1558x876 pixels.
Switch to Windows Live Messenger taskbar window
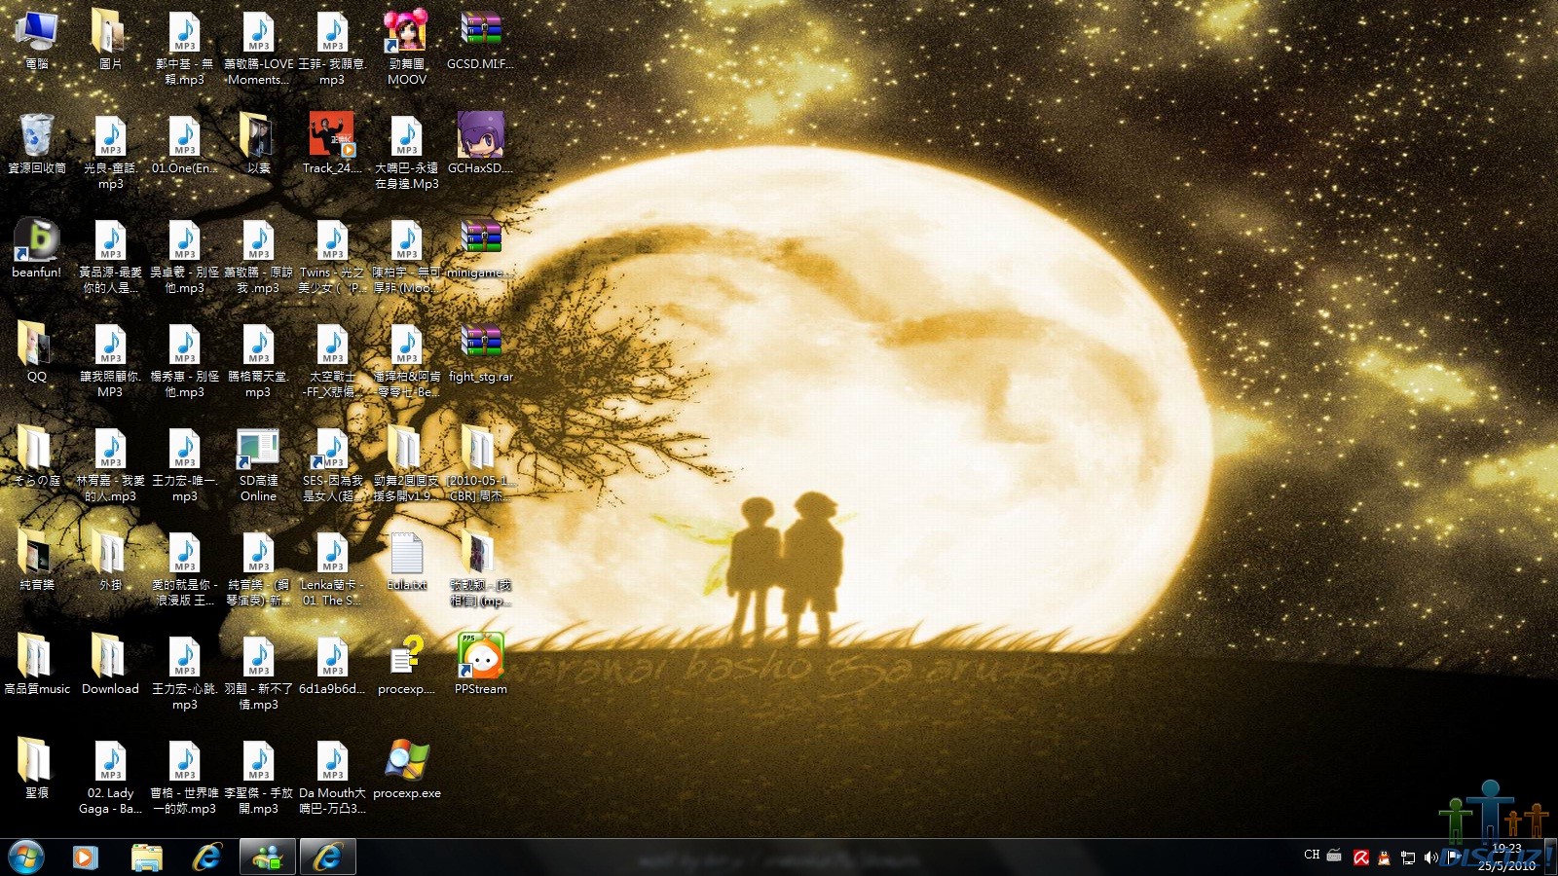268,858
